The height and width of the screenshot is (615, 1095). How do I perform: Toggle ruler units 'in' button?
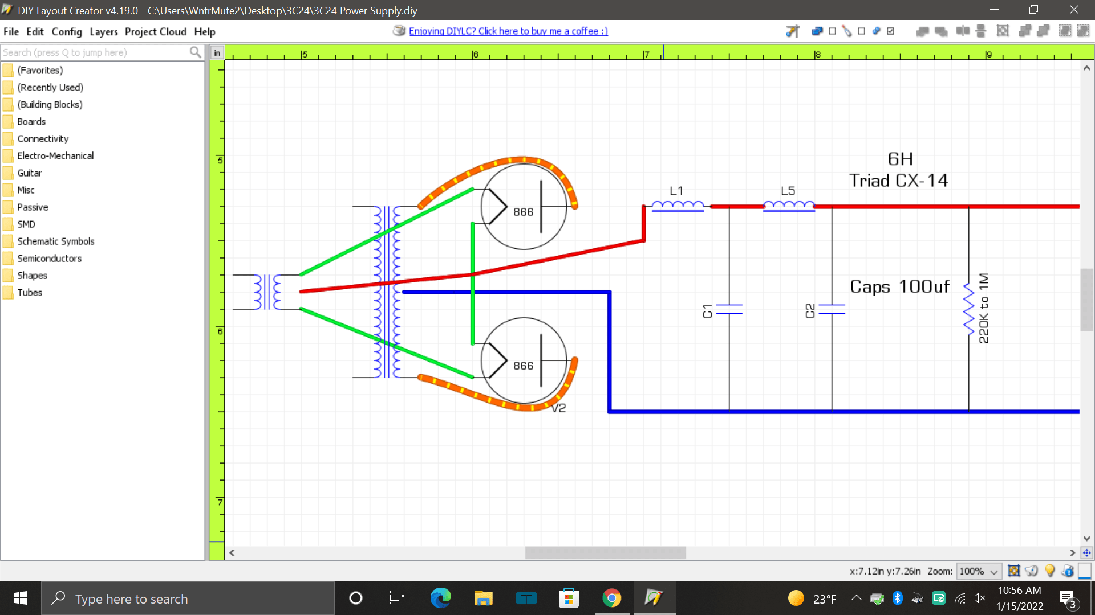tap(217, 53)
